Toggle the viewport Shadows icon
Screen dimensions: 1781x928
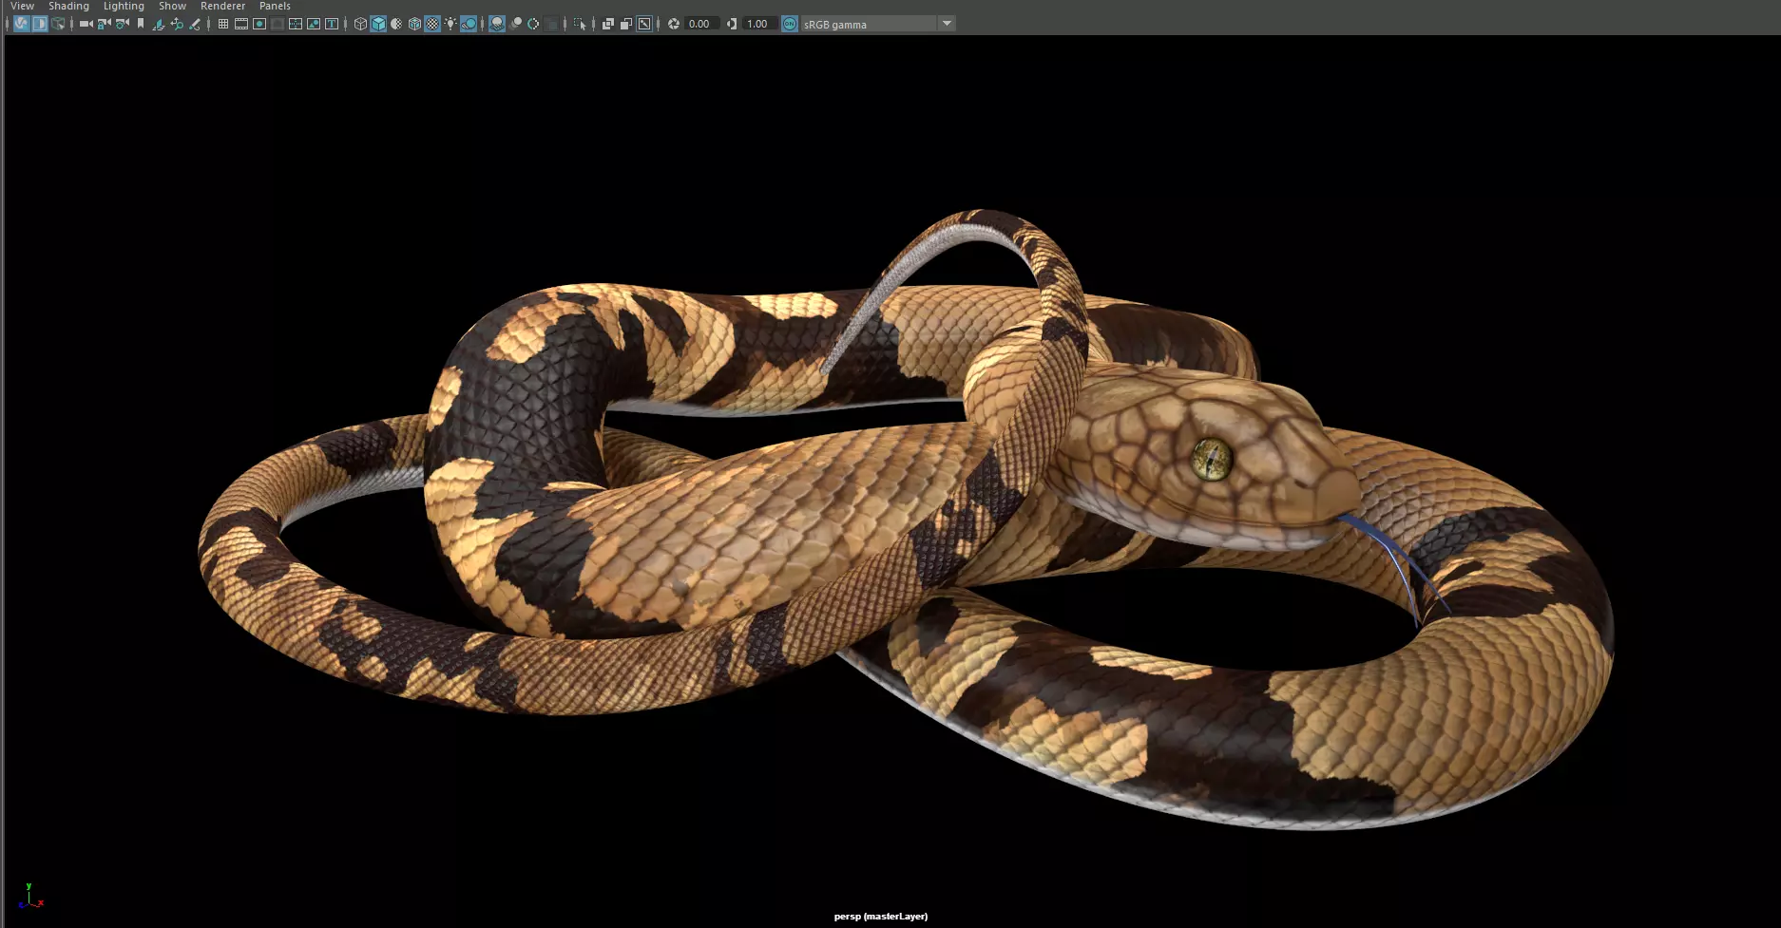[x=469, y=24]
